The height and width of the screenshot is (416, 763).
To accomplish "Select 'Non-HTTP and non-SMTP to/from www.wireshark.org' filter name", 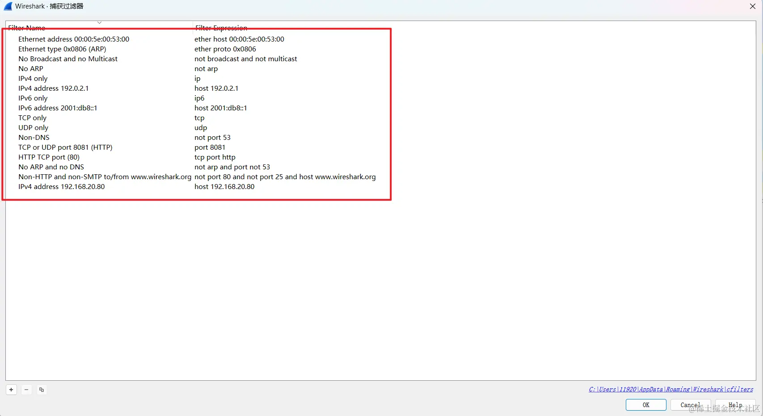I will coord(105,177).
